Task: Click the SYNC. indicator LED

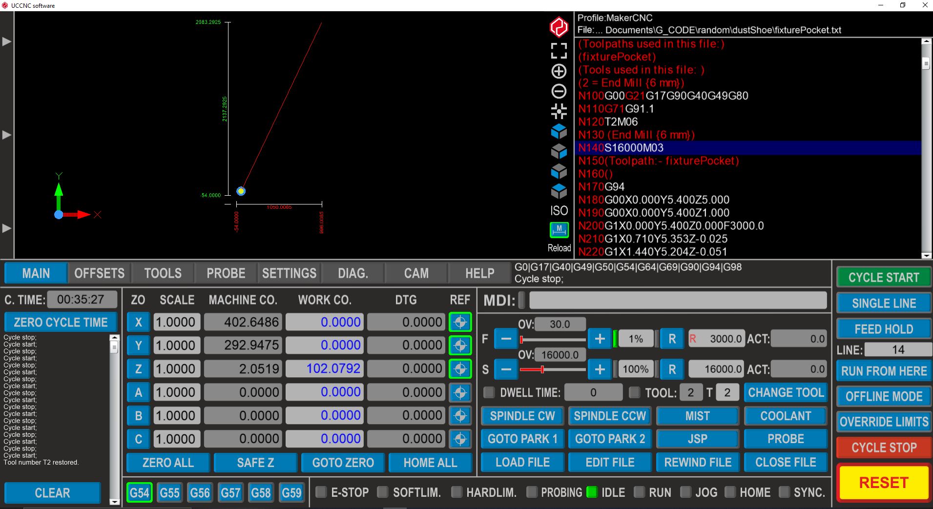Action: point(784,492)
